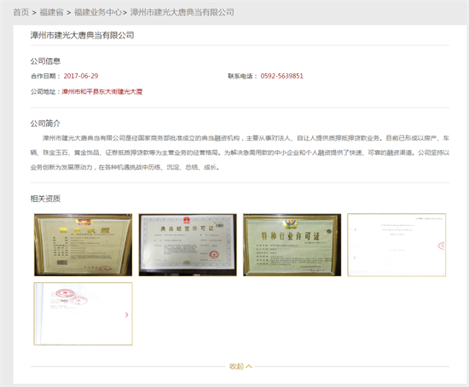Click the company title heading at top

pyautogui.click(x=82, y=35)
